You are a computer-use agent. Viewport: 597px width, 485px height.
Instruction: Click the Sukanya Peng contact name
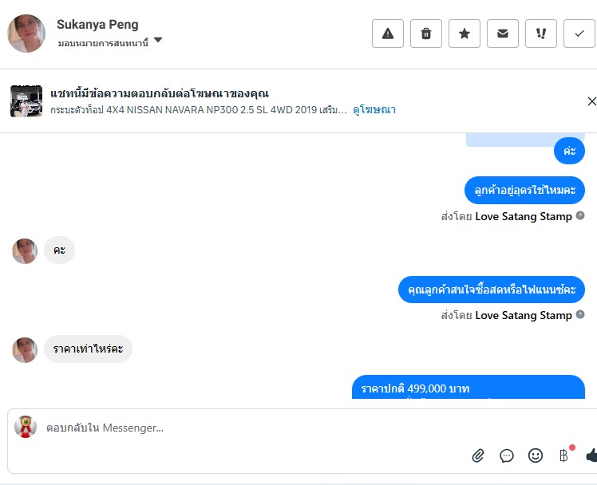coord(97,25)
